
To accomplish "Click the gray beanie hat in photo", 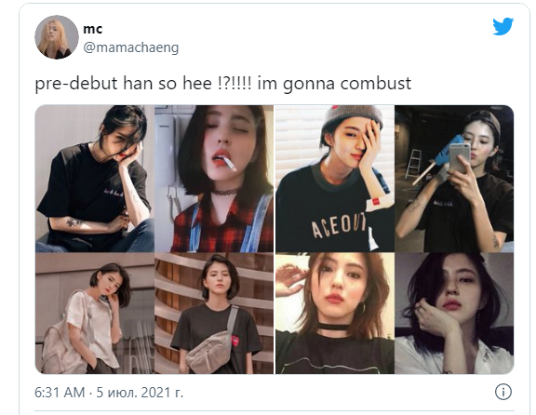I will 352,117.
